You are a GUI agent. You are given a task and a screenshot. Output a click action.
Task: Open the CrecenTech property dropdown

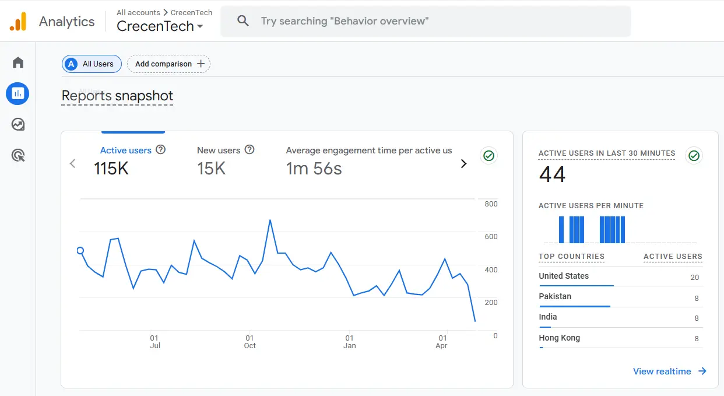(x=160, y=26)
